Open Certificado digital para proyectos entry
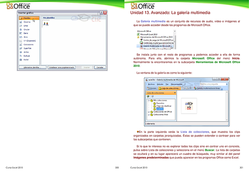This screenshot has width=249, height=176. click(x=156, y=43)
